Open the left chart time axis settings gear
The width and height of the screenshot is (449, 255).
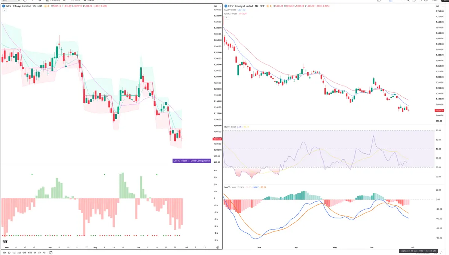(x=217, y=247)
